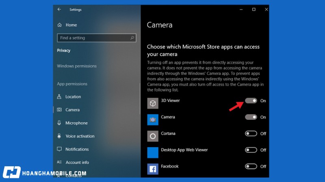Open Location privacy settings
Image resolution: width=325 pixels, height=182 pixels.
73,97
